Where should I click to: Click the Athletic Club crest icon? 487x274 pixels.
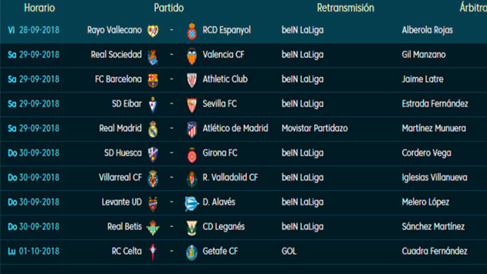(191, 80)
